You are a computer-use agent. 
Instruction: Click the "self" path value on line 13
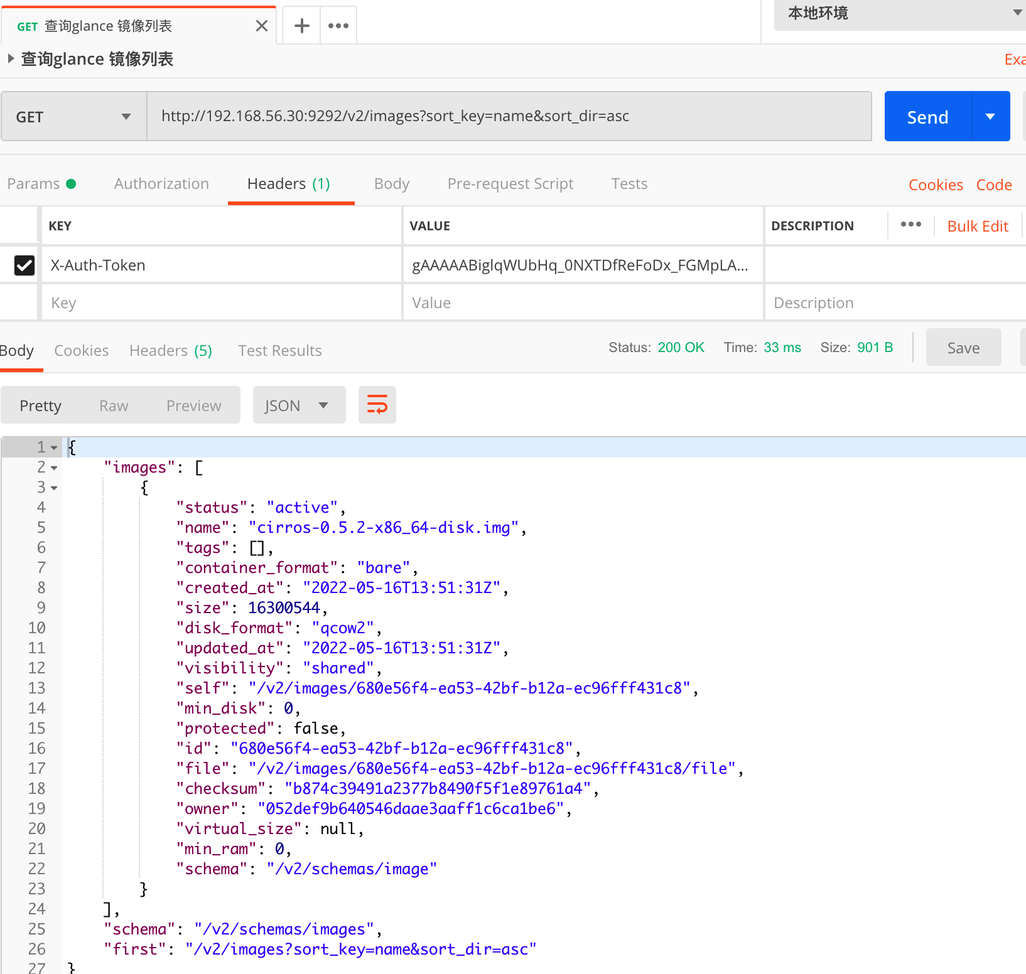click(470, 688)
